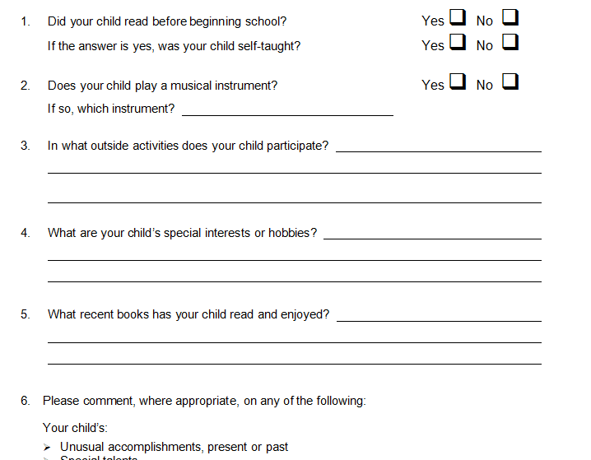591x460 pixels.
Task: Click first answer line for recent books
Action: pyautogui.click(x=439, y=317)
